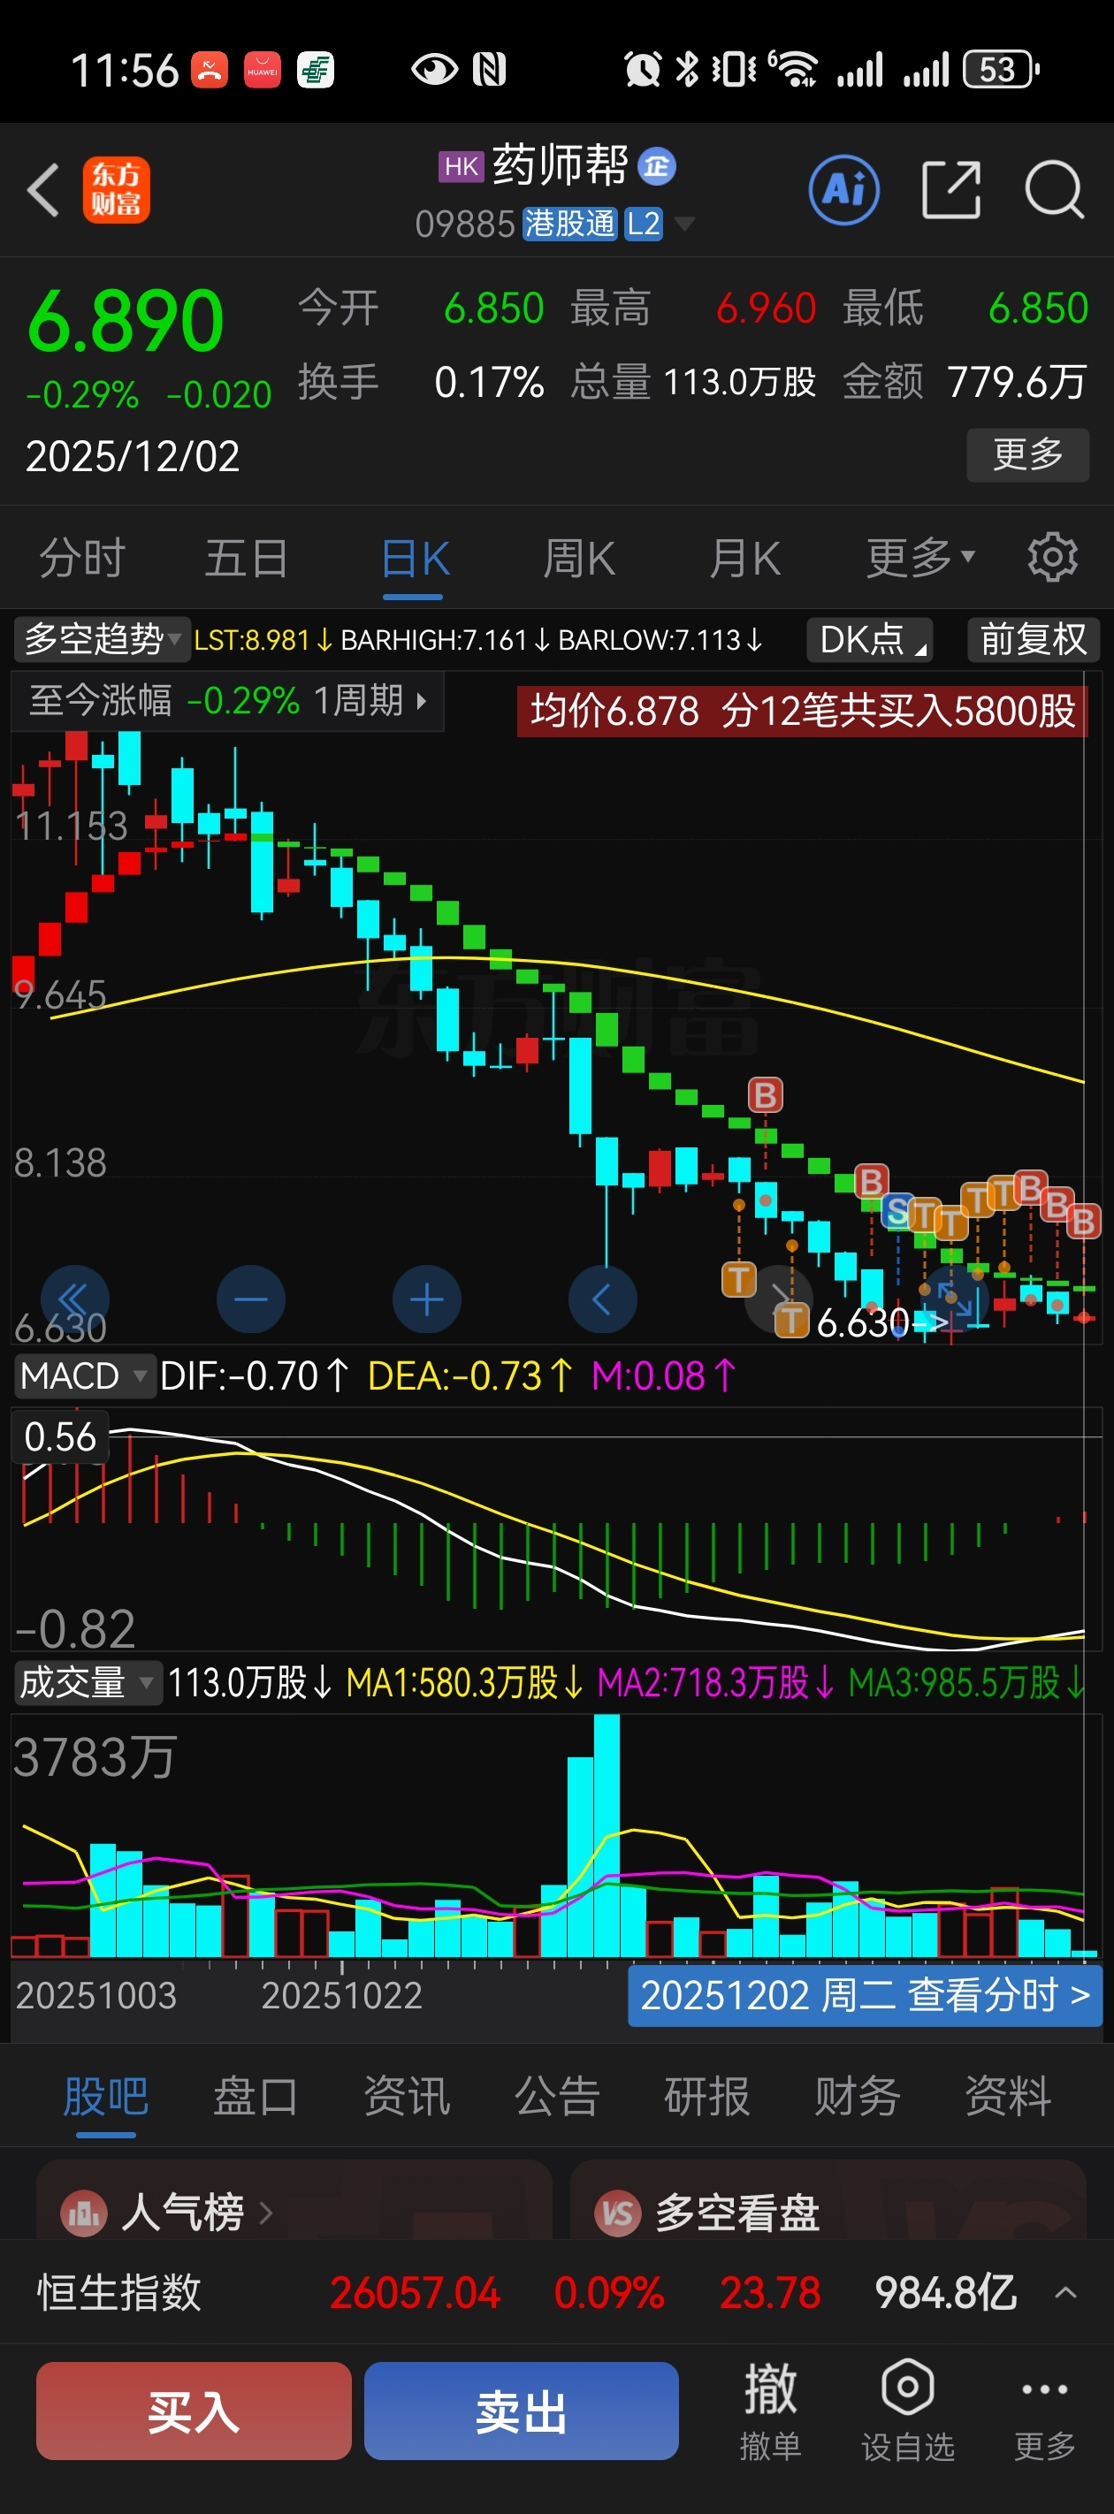Tap the L2 level badge

[x=644, y=224]
